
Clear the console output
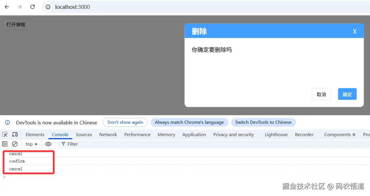point(15,144)
